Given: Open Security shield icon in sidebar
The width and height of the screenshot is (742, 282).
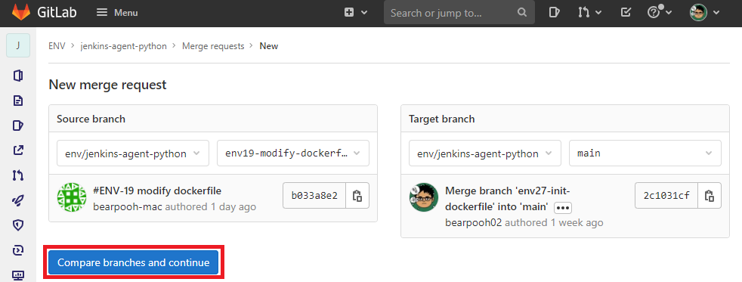Looking at the screenshot, I should [x=18, y=225].
